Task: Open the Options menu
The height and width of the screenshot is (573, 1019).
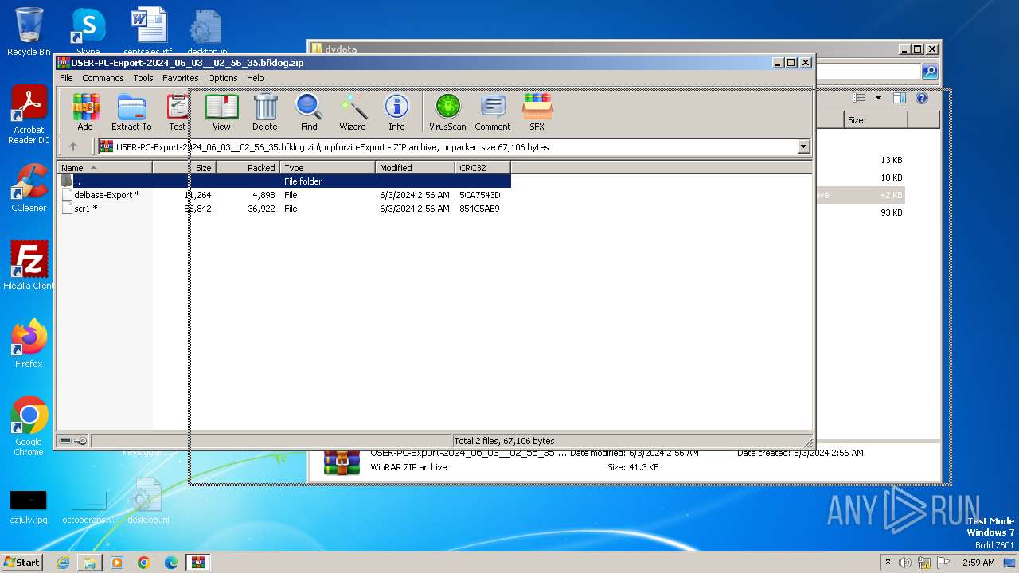Action: point(223,78)
